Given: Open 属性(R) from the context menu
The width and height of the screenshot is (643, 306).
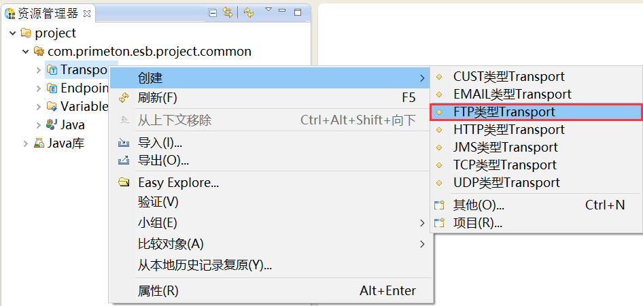Looking at the screenshot, I should click(x=158, y=291).
